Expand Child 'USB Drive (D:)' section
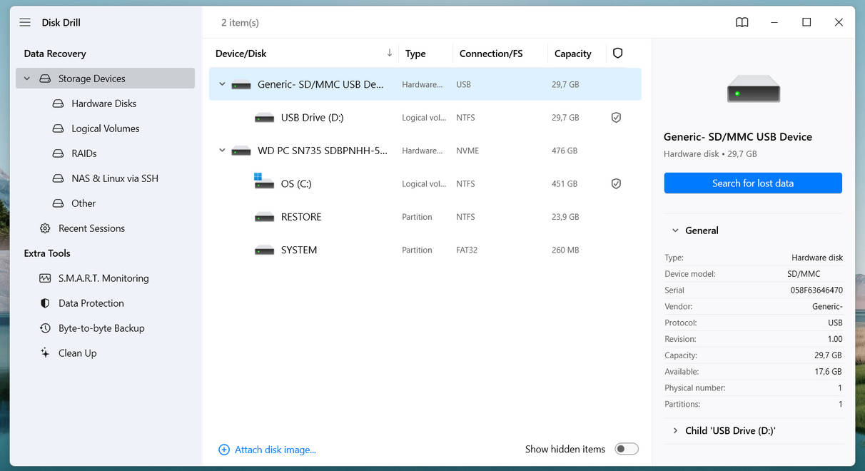Screen dimensions: 865x471 click(x=675, y=430)
